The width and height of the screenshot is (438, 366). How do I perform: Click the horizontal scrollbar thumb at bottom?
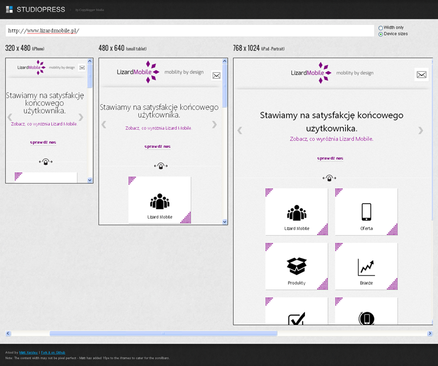point(163,333)
